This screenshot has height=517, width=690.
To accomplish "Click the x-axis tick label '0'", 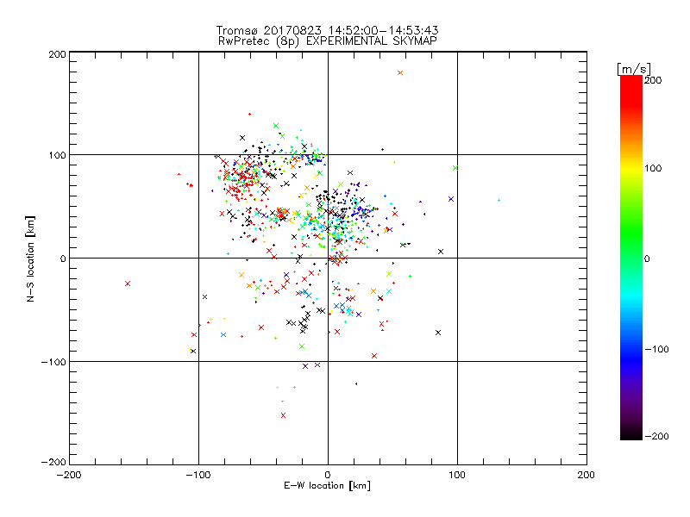I will pyautogui.click(x=328, y=475).
